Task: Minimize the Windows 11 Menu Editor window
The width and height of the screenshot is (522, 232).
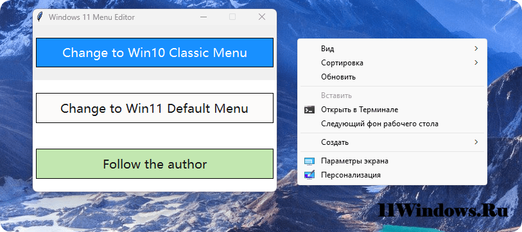Action: pos(204,17)
